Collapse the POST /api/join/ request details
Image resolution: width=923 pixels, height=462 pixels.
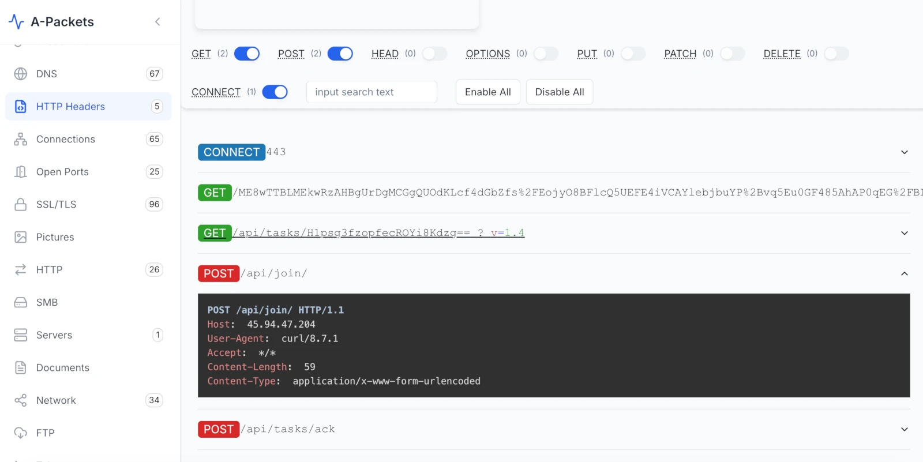905,273
